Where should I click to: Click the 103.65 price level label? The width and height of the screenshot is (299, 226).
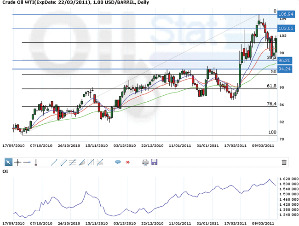[285, 29]
